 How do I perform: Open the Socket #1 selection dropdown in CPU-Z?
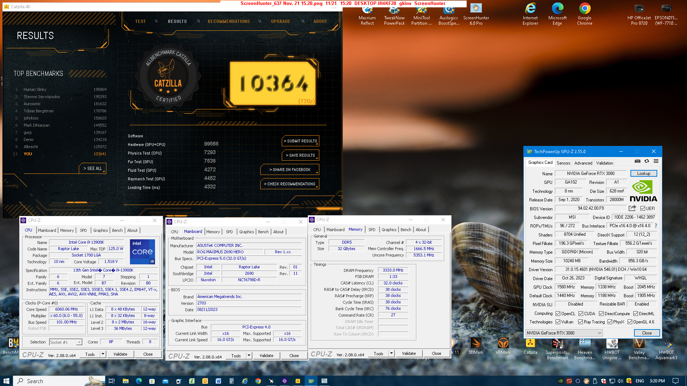tap(66, 342)
